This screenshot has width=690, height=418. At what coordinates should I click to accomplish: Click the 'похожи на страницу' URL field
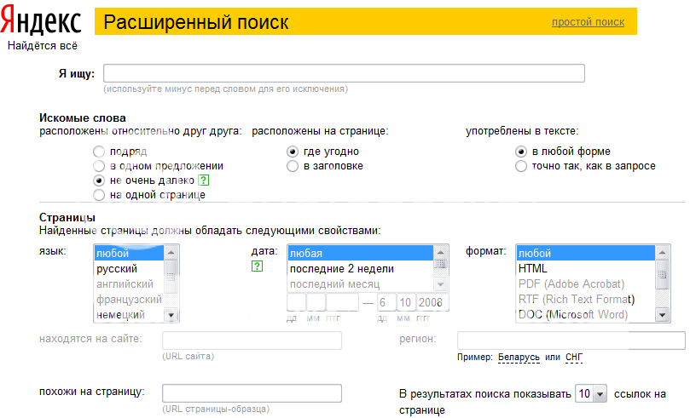click(x=252, y=393)
